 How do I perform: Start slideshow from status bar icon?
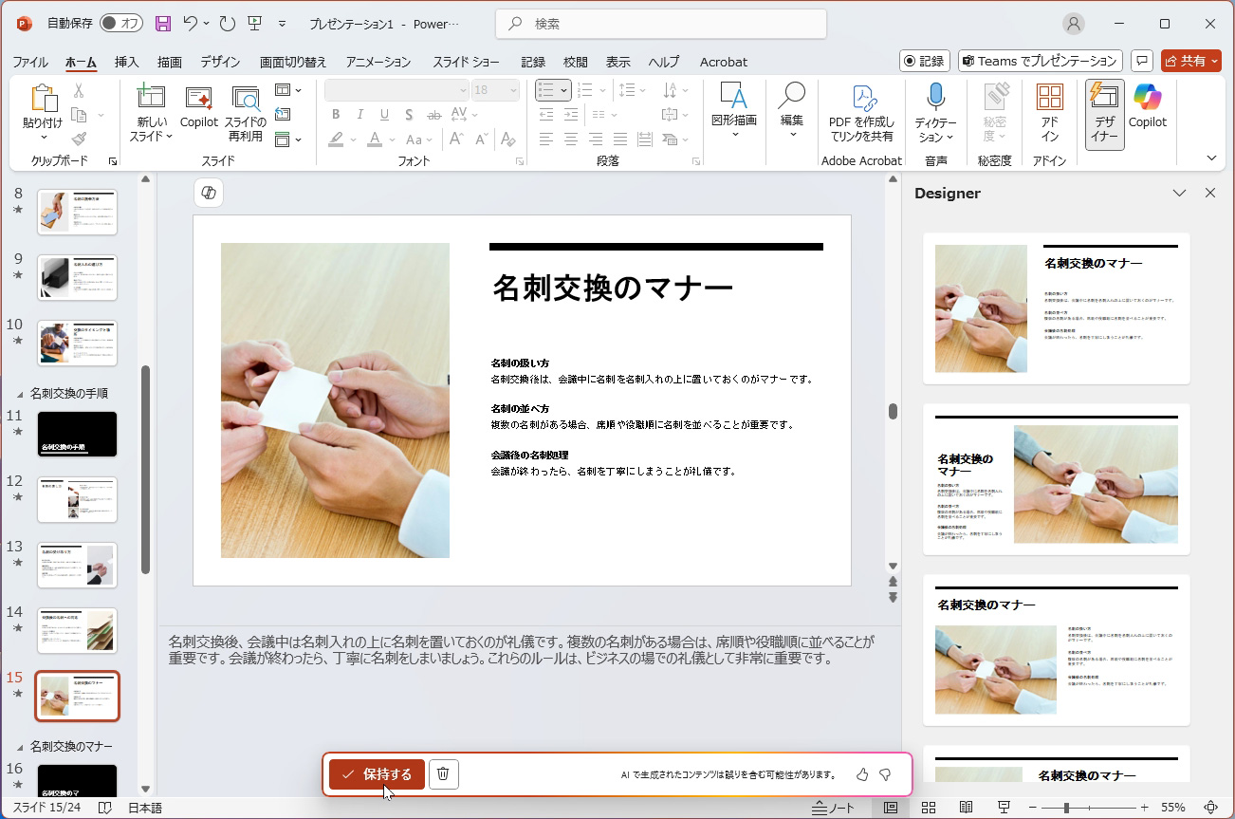1004,808
